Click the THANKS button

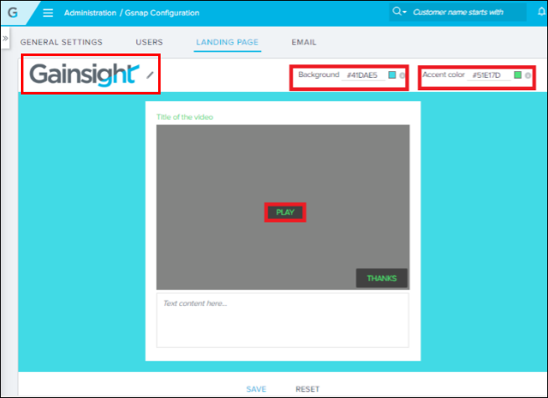point(382,278)
